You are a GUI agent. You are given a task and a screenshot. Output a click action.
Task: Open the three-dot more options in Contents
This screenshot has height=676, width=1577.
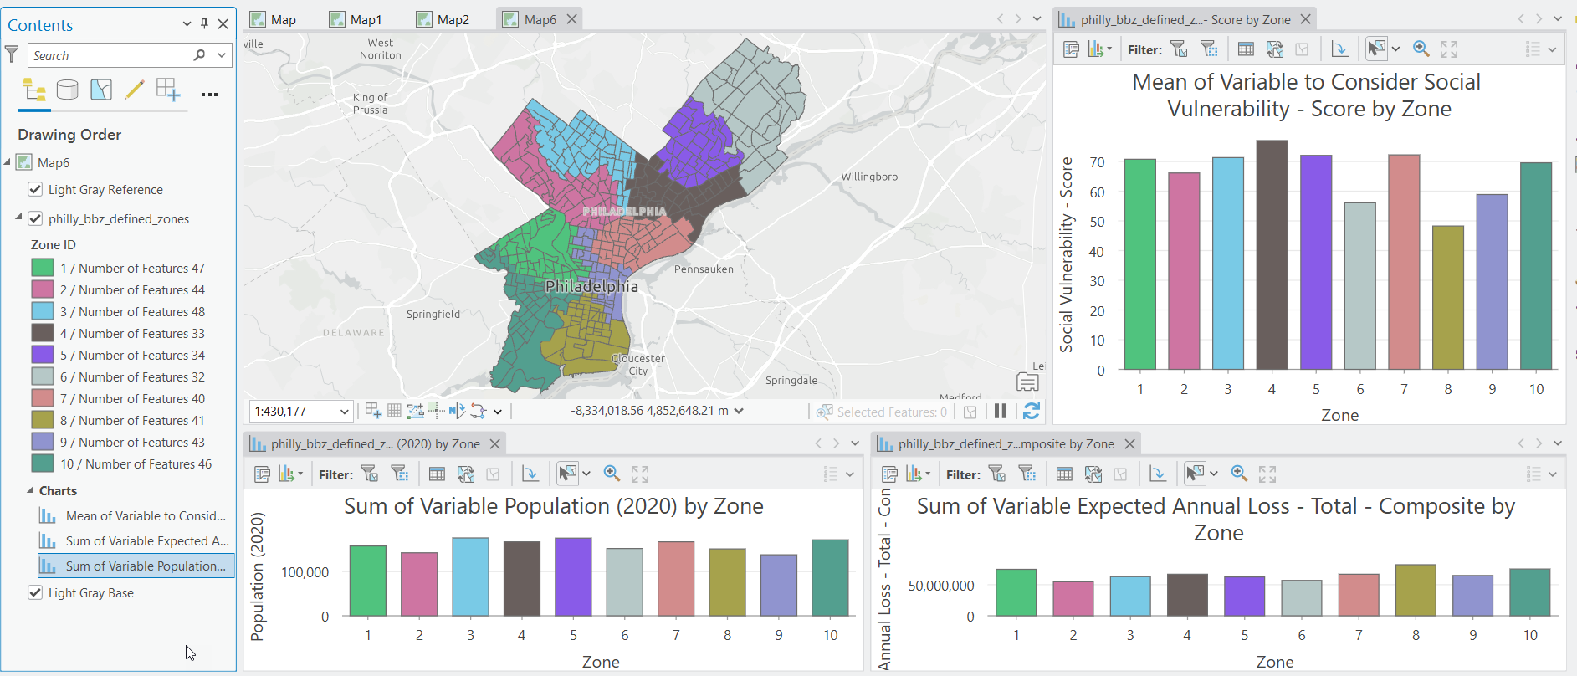[209, 95]
